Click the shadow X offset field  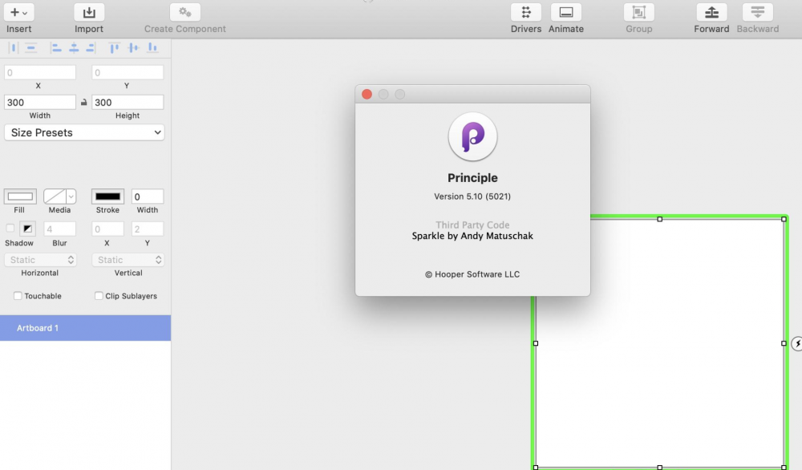(x=107, y=229)
